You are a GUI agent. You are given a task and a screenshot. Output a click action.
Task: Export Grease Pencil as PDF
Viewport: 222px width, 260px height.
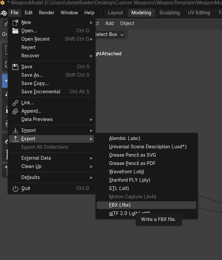point(146,163)
